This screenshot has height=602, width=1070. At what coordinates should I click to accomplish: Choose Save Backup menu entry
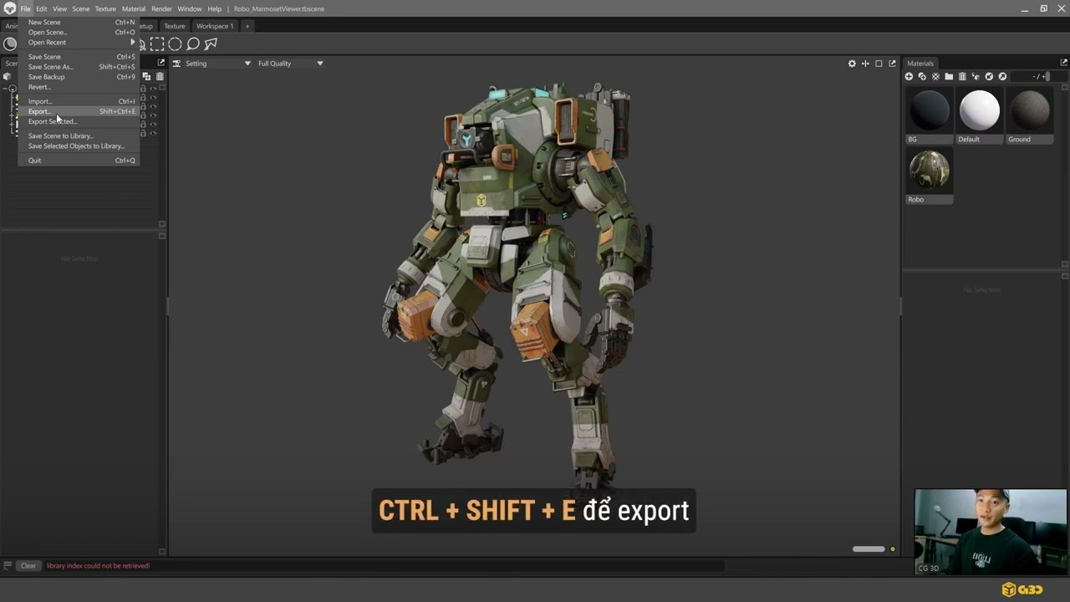[79, 77]
